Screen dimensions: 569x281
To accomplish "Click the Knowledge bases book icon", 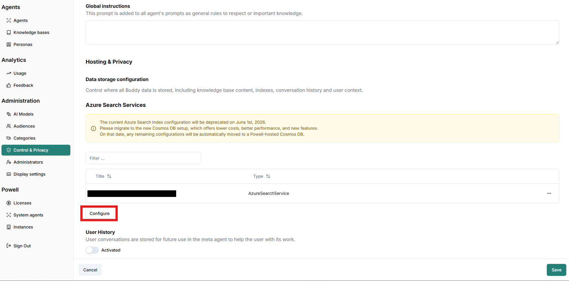I will click(x=9, y=32).
